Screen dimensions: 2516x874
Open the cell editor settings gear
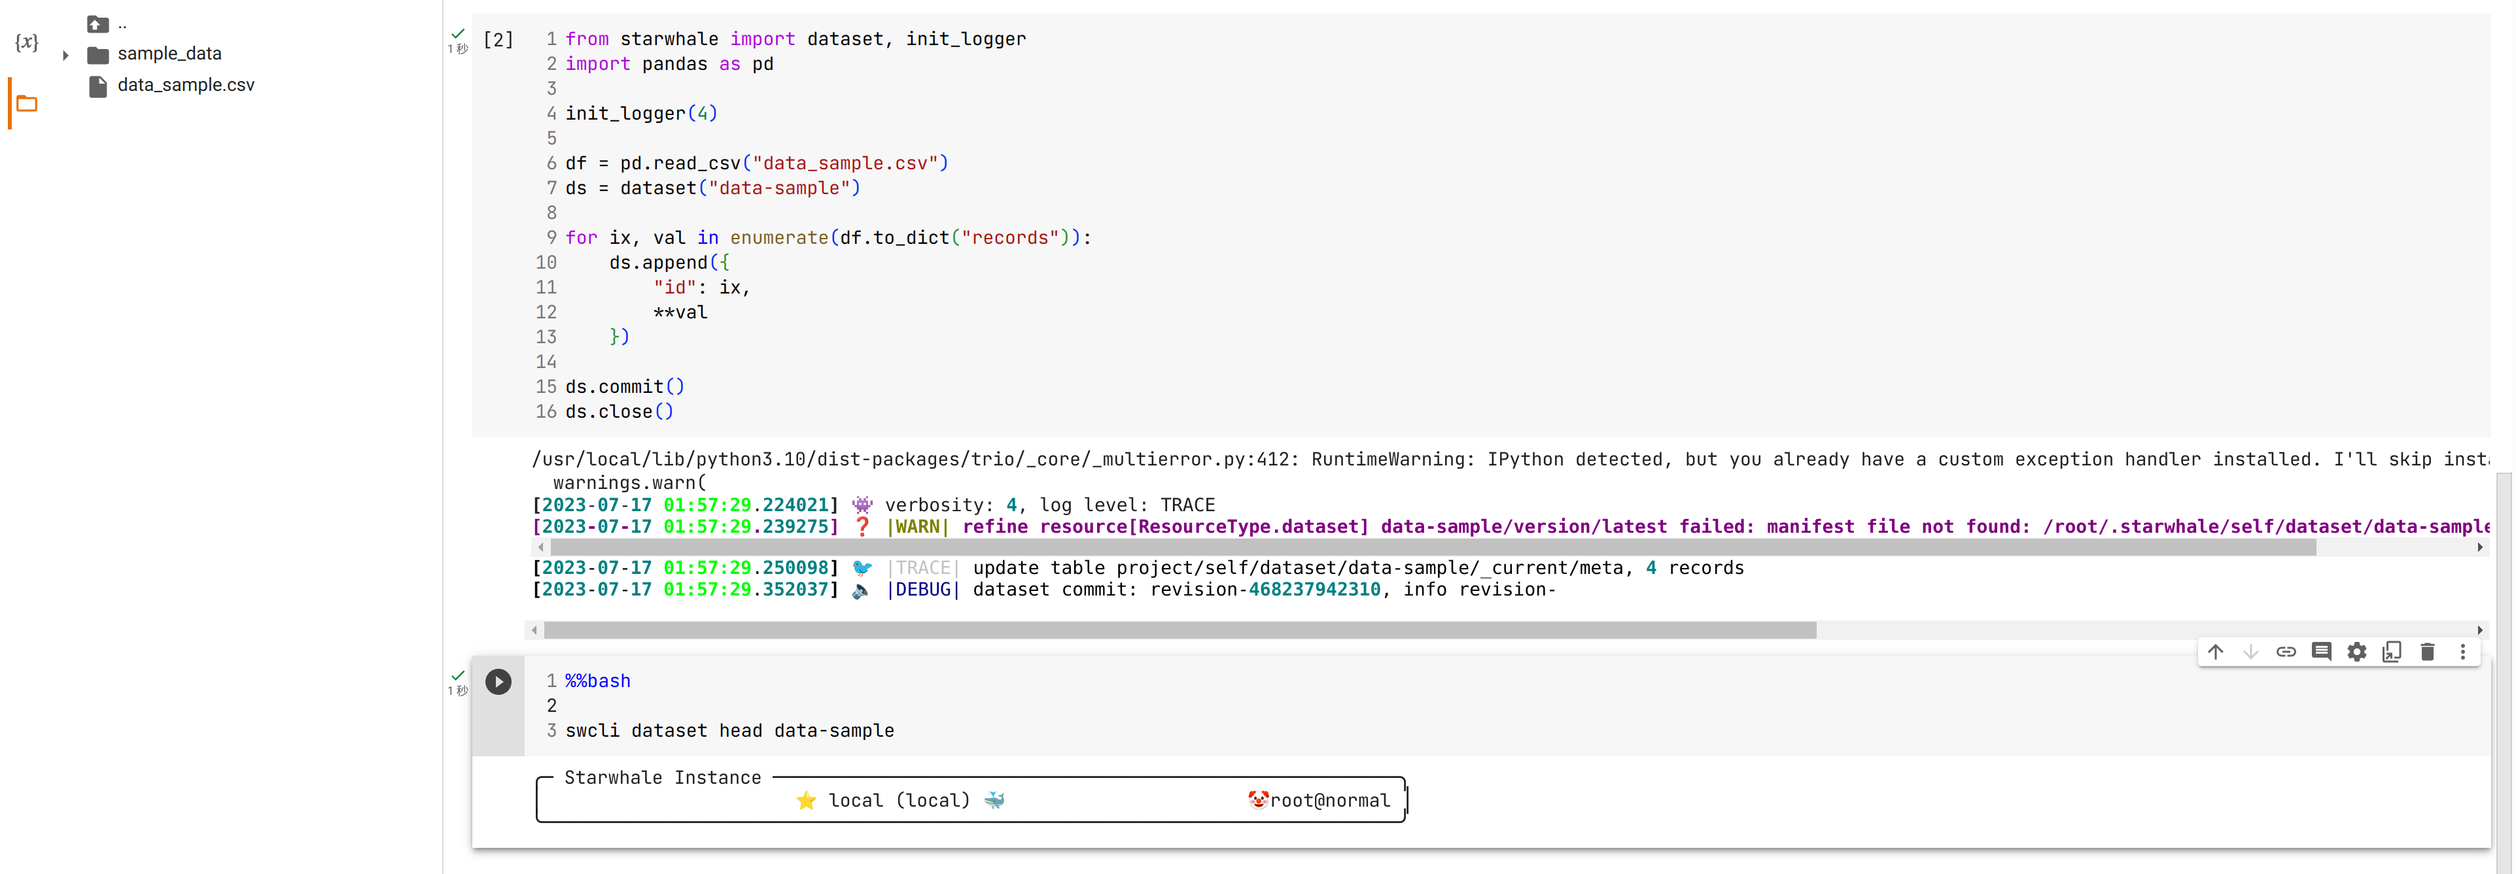2358,652
